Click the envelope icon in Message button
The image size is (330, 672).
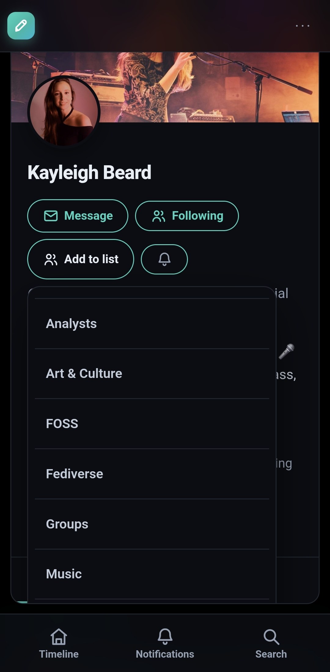[51, 216]
